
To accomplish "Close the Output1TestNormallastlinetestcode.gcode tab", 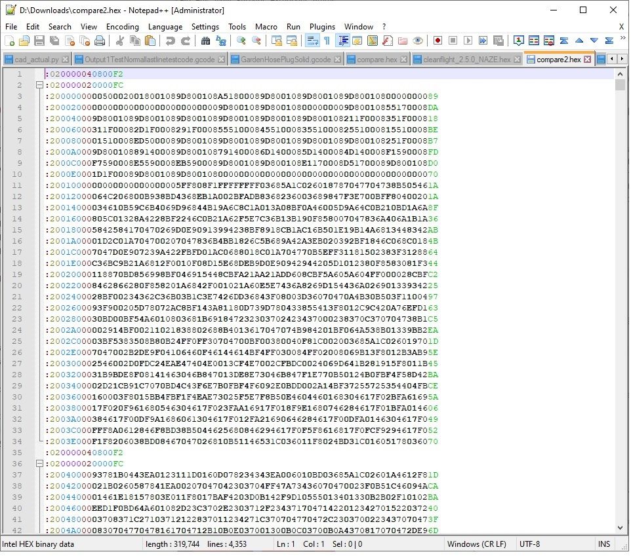I will tap(221, 60).
